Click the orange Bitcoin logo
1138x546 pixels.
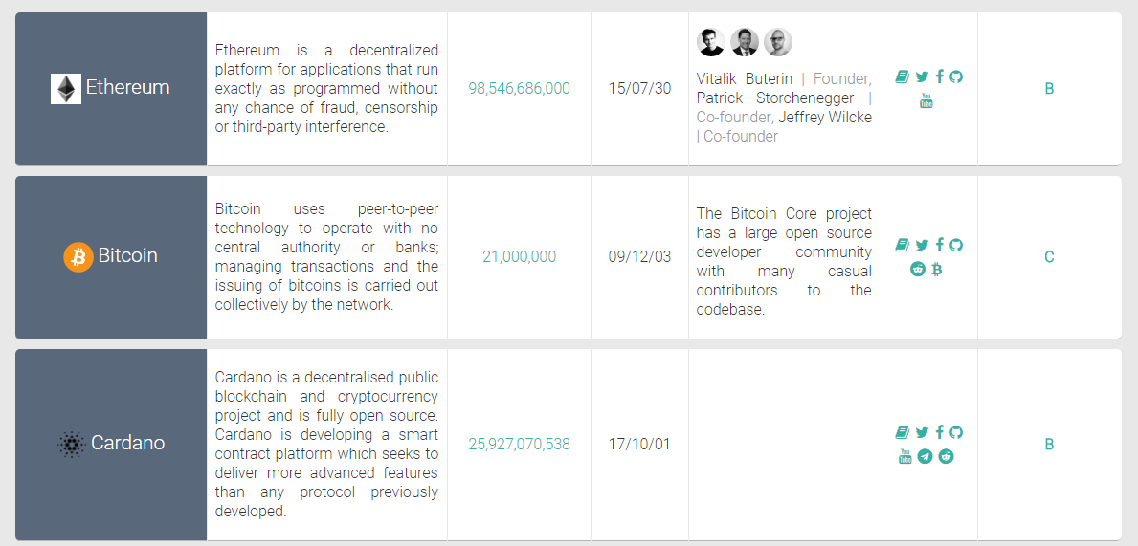tap(78, 256)
